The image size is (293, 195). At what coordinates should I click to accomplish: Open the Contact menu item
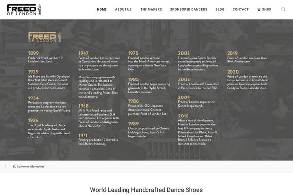coord(240,9)
